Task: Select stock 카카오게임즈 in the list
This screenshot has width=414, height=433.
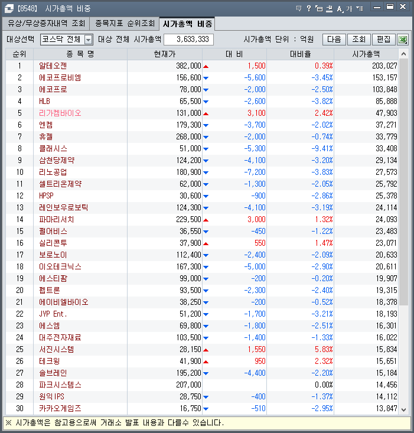Action: click(60, 409)
